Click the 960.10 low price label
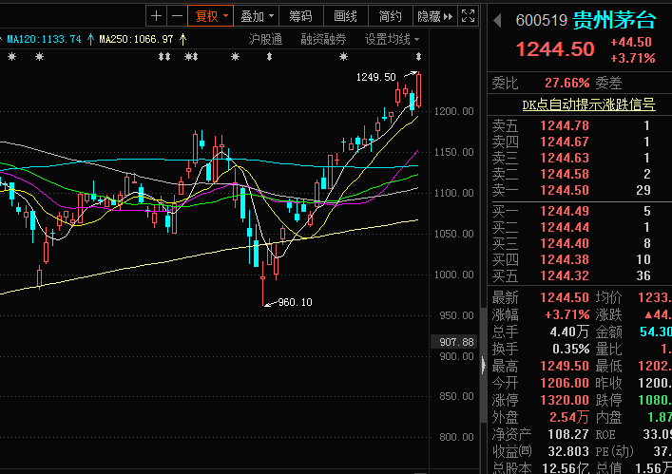The image size is (672, 474). pyautogui.click(x=295, y=302)
